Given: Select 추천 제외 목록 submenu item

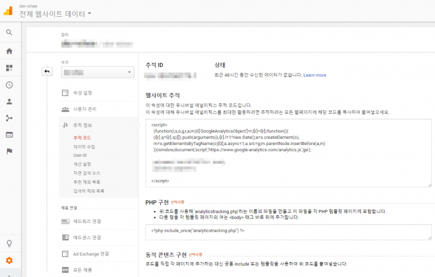Looking at the screenshot, I should [x=86, y=182].
